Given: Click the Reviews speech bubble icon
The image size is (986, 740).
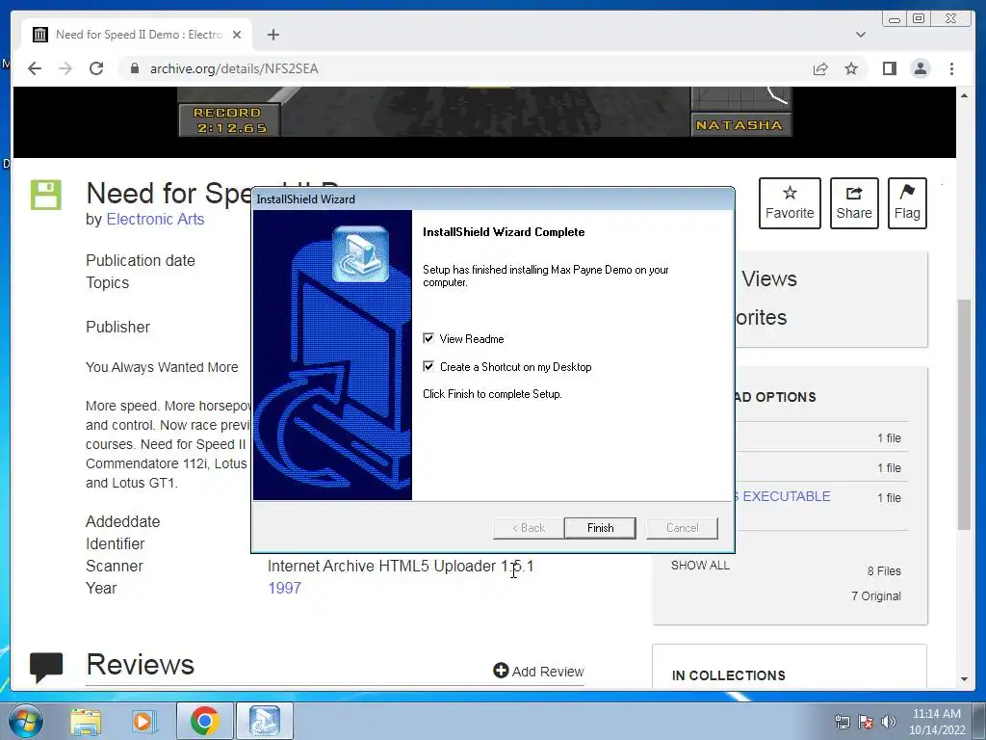Looking at the screenshot, I should coord(46,667).
